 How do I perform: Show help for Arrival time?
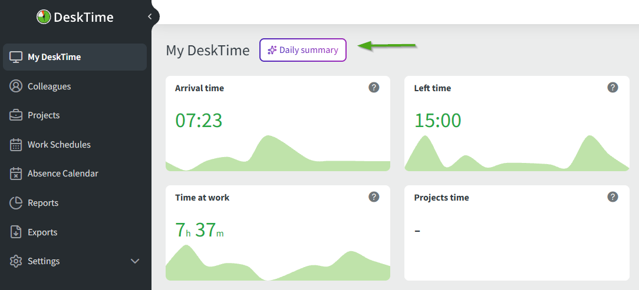tap(374, 88)
